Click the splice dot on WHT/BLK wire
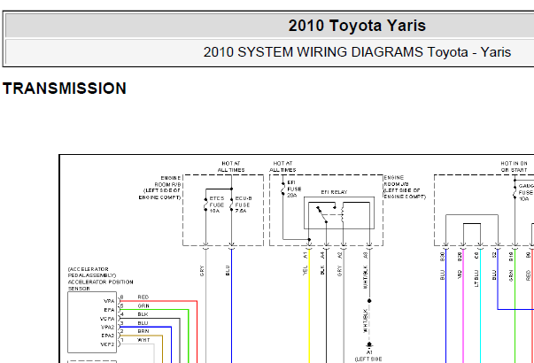Image resolution: width=534 pixels, height=363 pixels. pos(369,301)
